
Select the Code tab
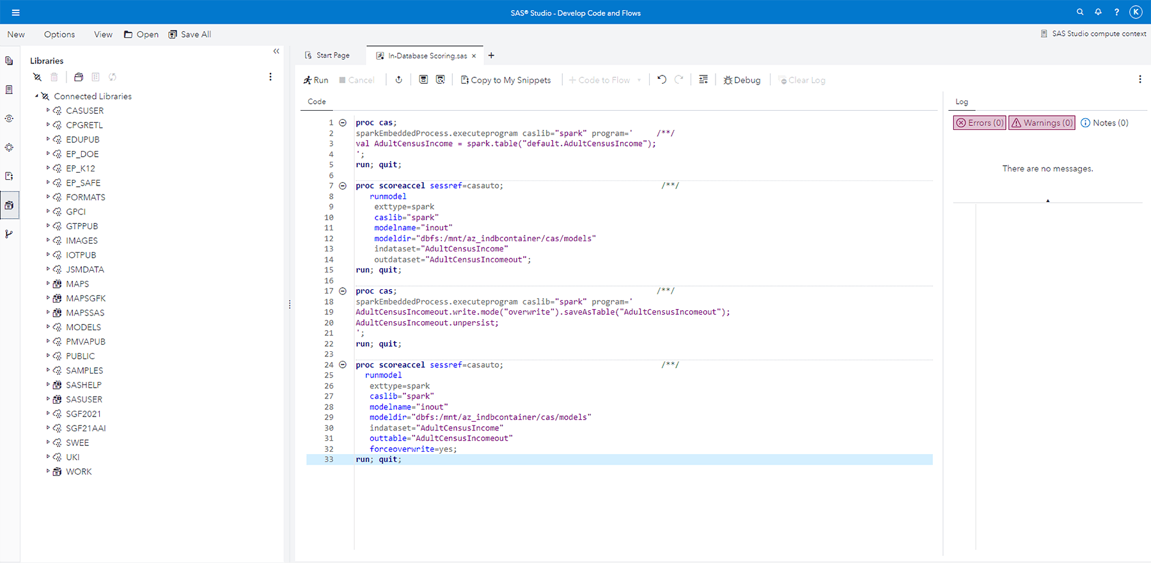(x=317, y=102)
